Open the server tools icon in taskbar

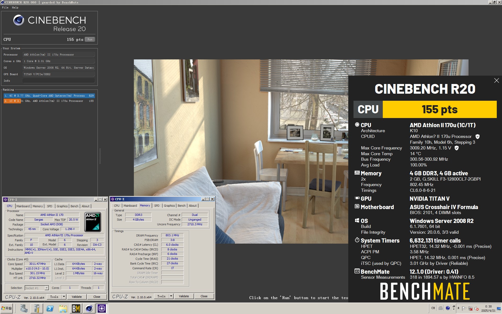point(37,309)
